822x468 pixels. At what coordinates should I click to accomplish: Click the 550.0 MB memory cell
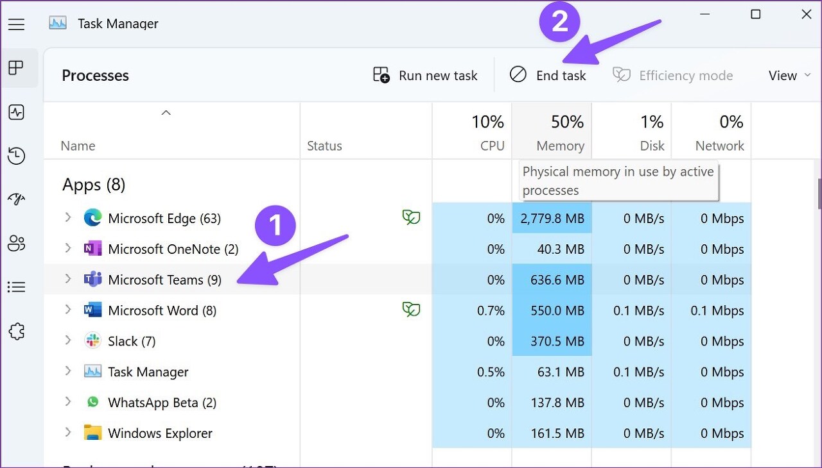pyautogui.click(x=552, y=310)
